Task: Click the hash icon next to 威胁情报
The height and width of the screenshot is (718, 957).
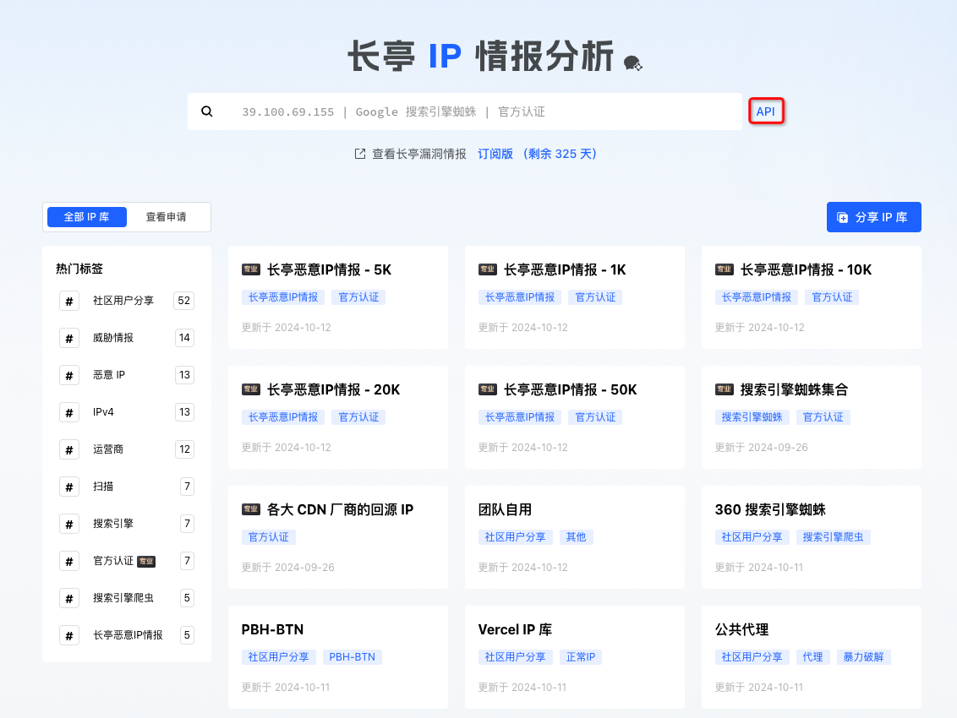Action: point(69,338)
